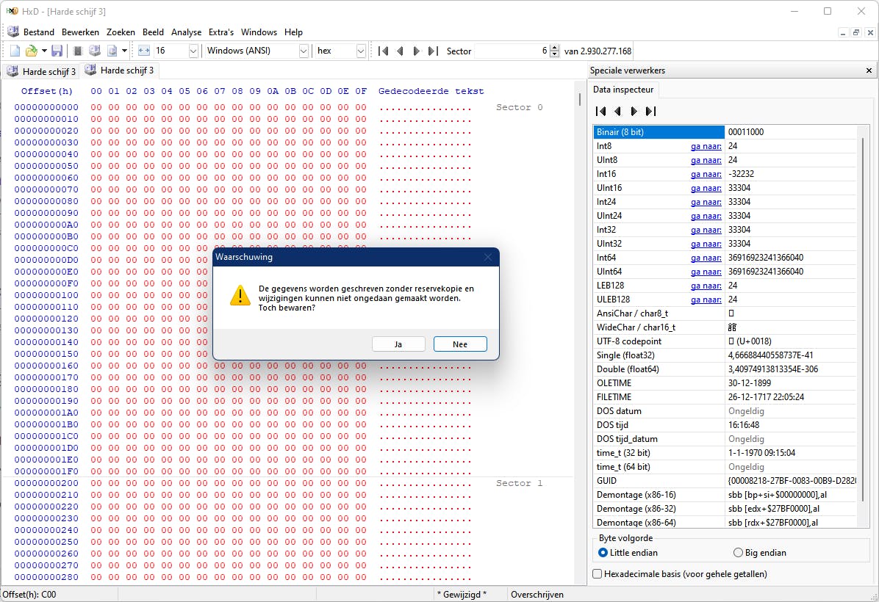Click Data inspecteur previous-byte arrow
Screen dimensions: 879x602
pyautogui.click(x=618, y=112)
